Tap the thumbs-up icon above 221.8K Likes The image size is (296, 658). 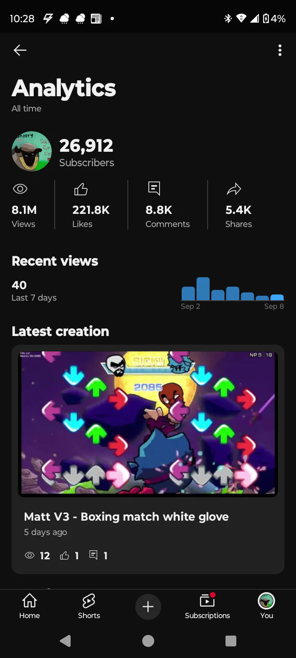coord(81,189)
